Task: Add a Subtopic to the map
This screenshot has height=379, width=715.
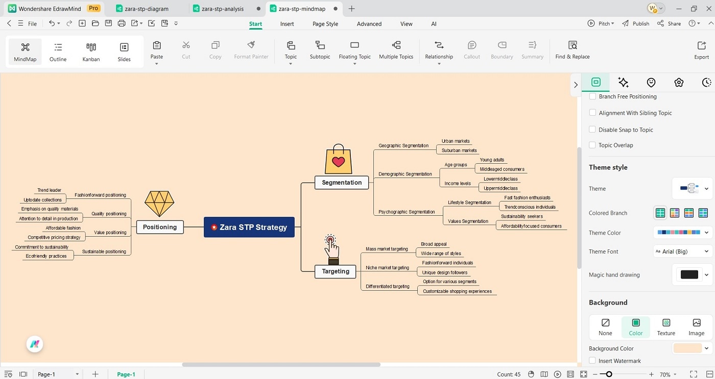Action: tap(320, 50)
